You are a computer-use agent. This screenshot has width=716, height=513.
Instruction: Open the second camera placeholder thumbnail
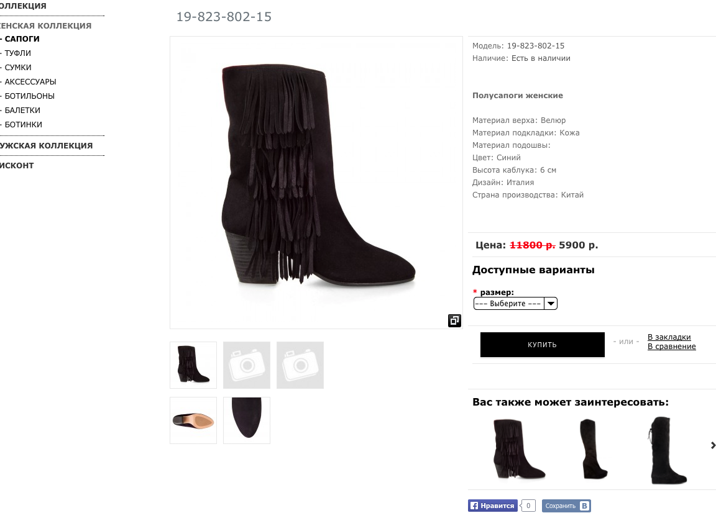[300, 365]
